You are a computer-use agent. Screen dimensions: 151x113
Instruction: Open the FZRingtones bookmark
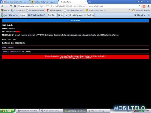click(x=54, y=10)
